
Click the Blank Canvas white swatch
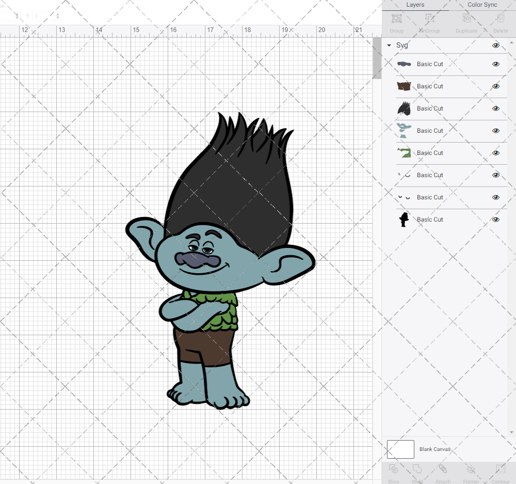coord(400,449)
